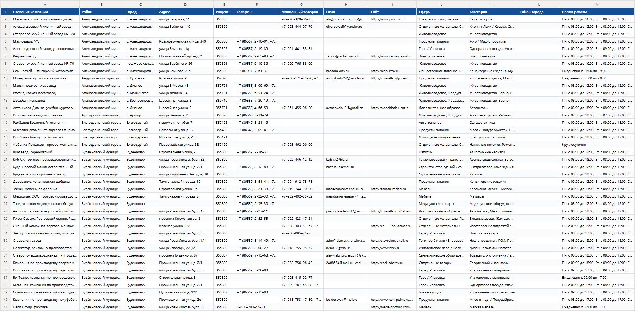
Task: Click phone cell '+7 (8793) 97–61–31'
Action: [x=257, y=71]
